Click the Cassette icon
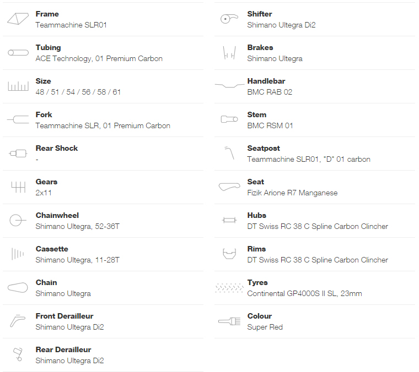Viewport: 419px width, 372px height. tap(18, 254)
